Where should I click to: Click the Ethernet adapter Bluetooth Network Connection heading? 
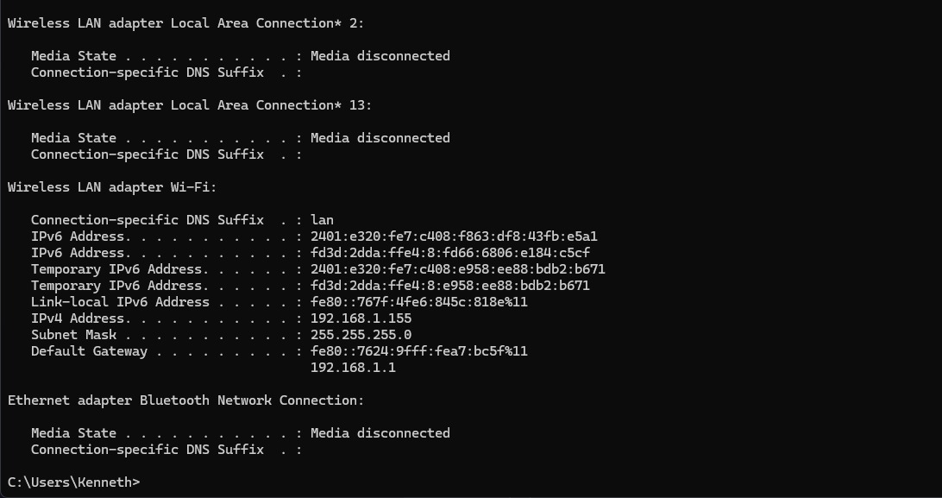point(186,400)
